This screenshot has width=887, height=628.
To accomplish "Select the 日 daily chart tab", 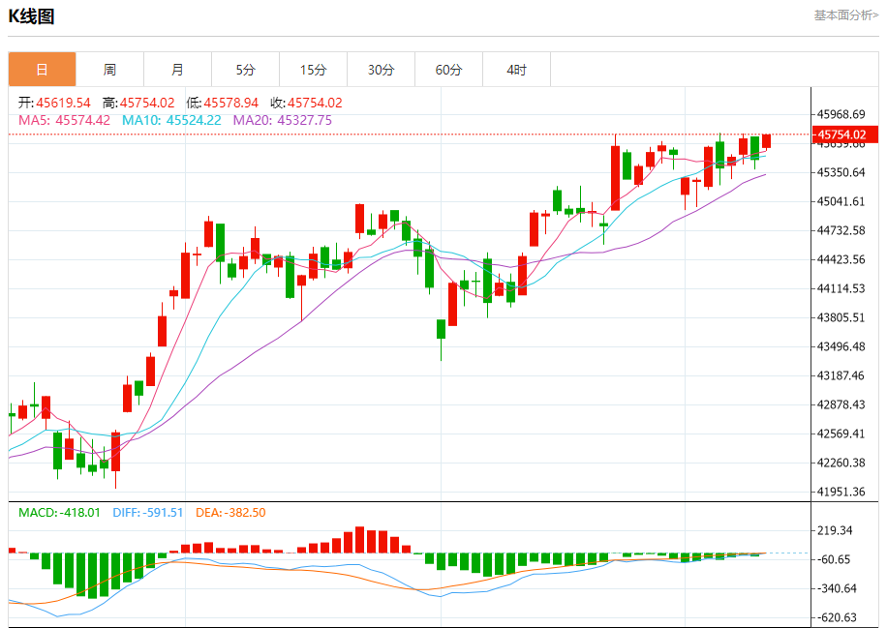I will click(42, 70).
